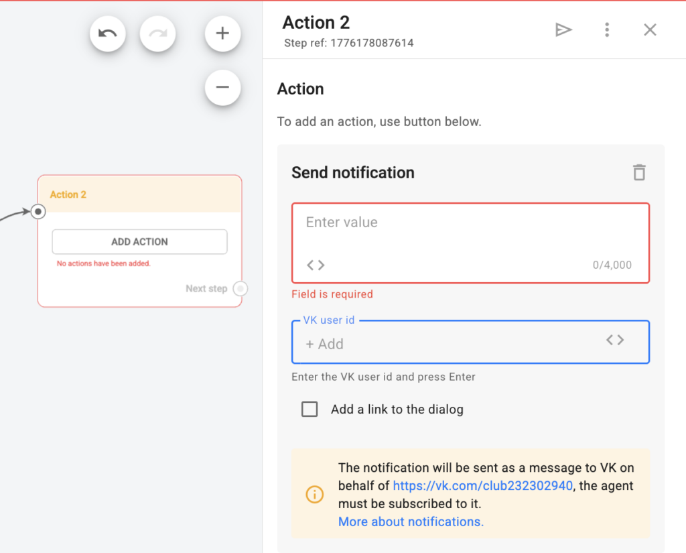This screenshot has width=686, height=553.
Task: Delete the Send notification action
Action: point(639,172)
